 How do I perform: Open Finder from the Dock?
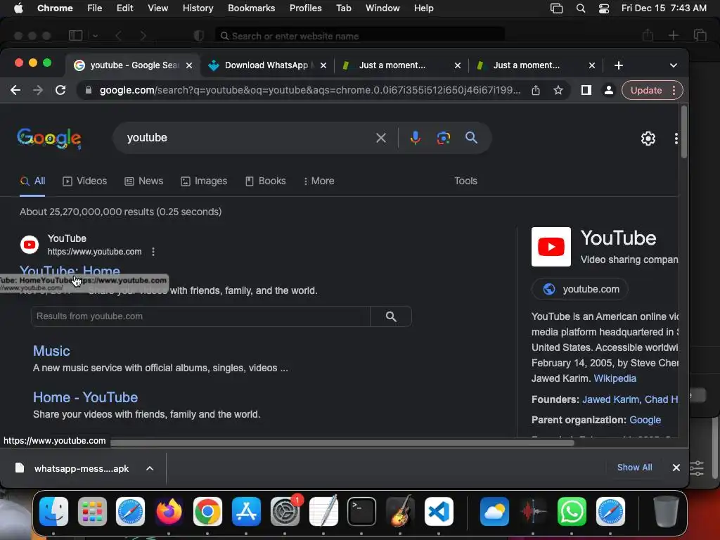pyautogui.click(x=53, y=511)
